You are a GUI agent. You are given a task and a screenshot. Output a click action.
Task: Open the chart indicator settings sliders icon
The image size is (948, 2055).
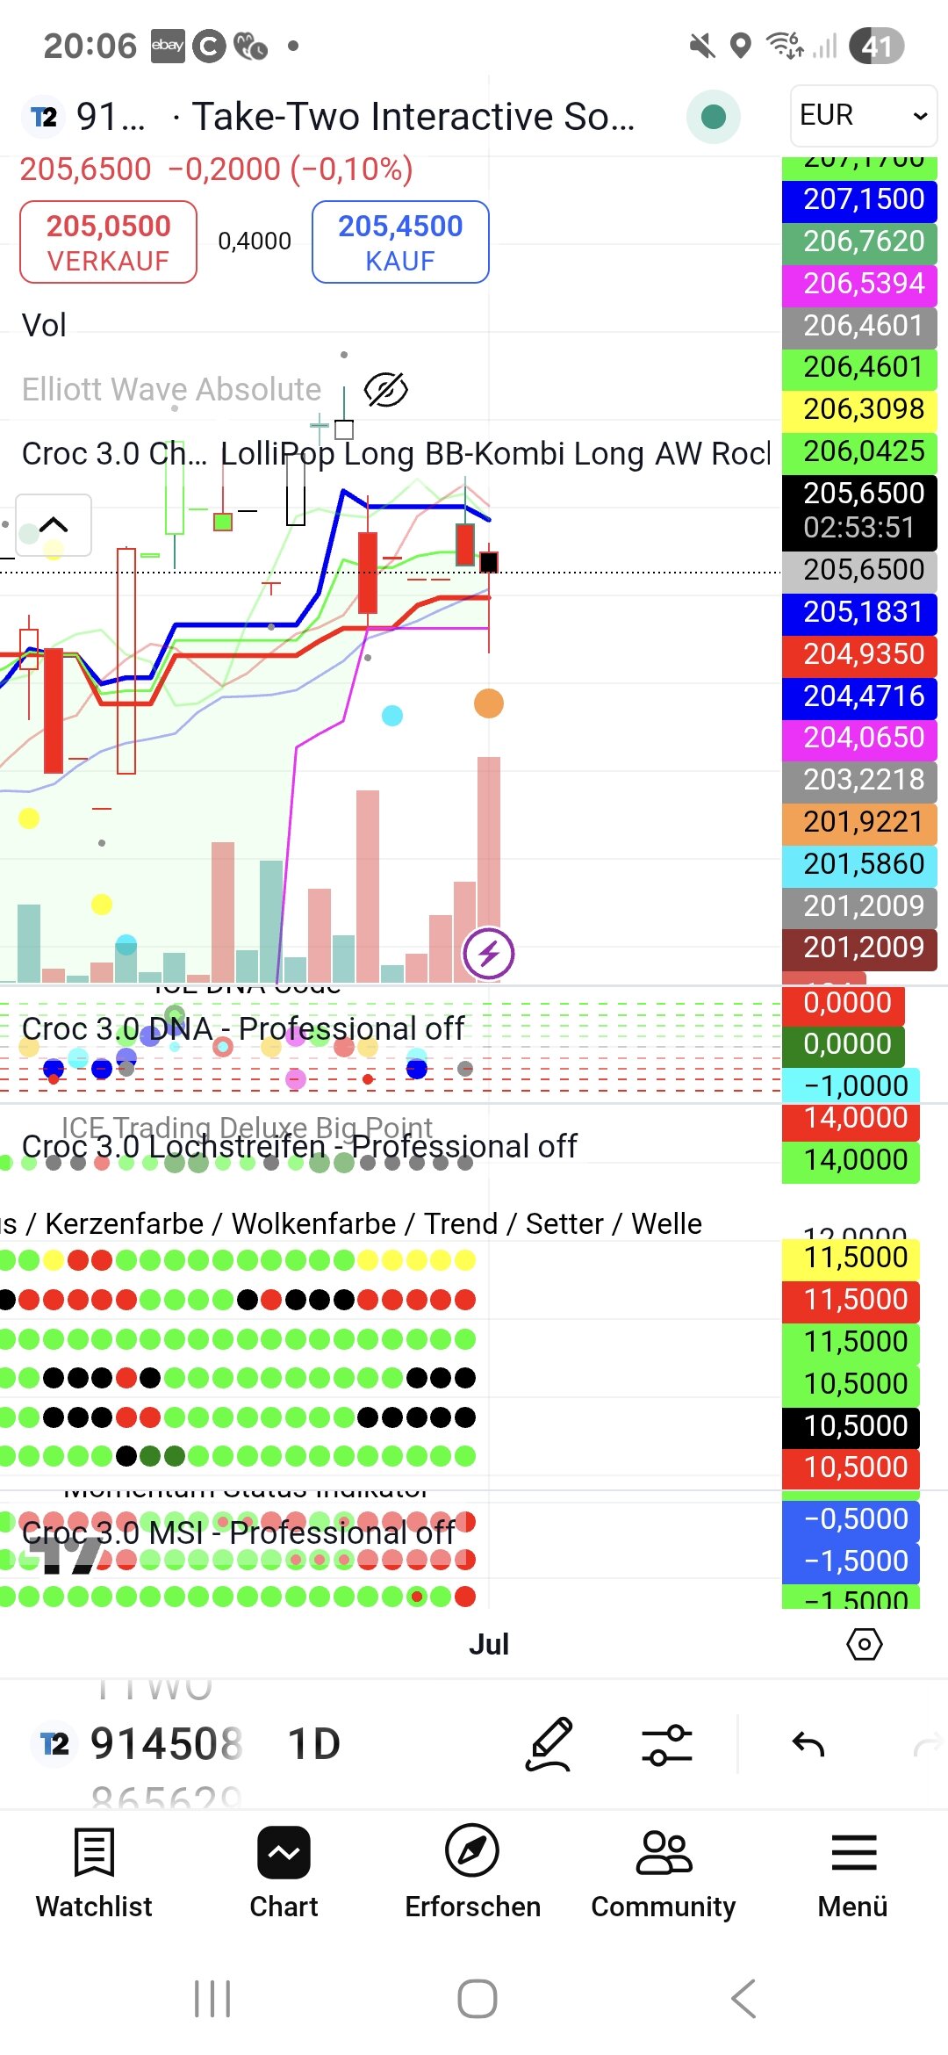click(x=667, y=1744)
